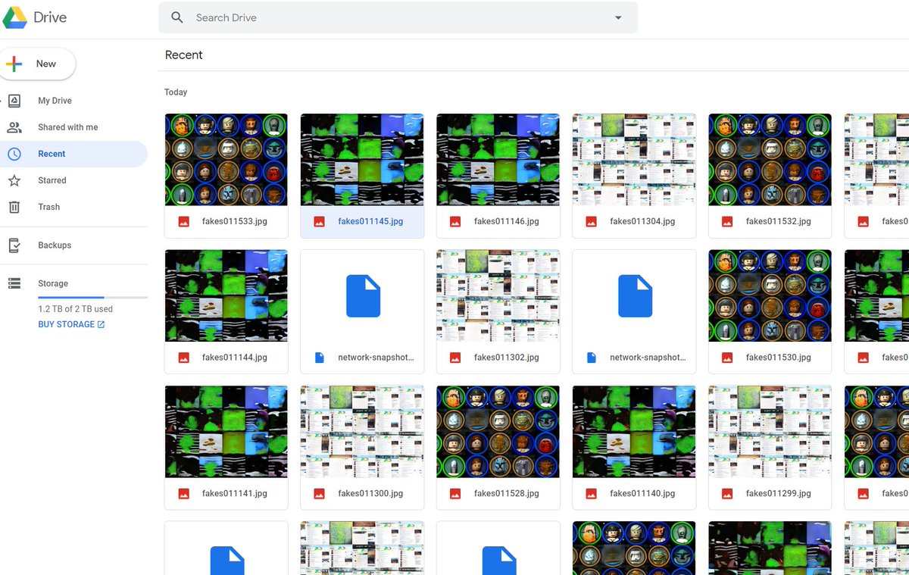
Task: Click the storage usage bar
Action: tap(92, 298)
